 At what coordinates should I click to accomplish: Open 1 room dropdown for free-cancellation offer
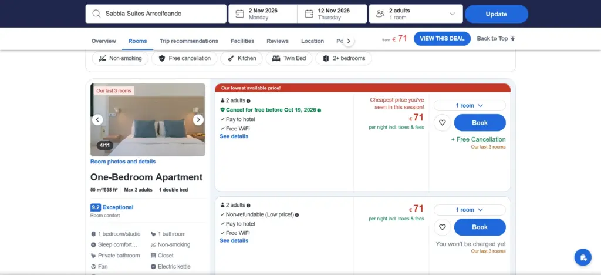(x=470, y=105)
